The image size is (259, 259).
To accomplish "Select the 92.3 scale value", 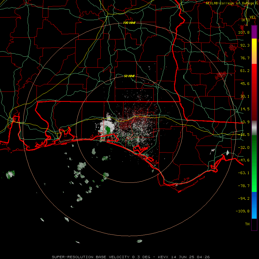I will pos(245,45).
